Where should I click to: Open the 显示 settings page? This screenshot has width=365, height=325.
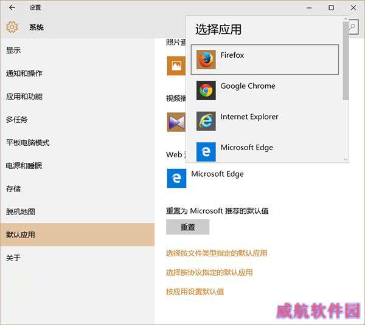coord(77,50)
